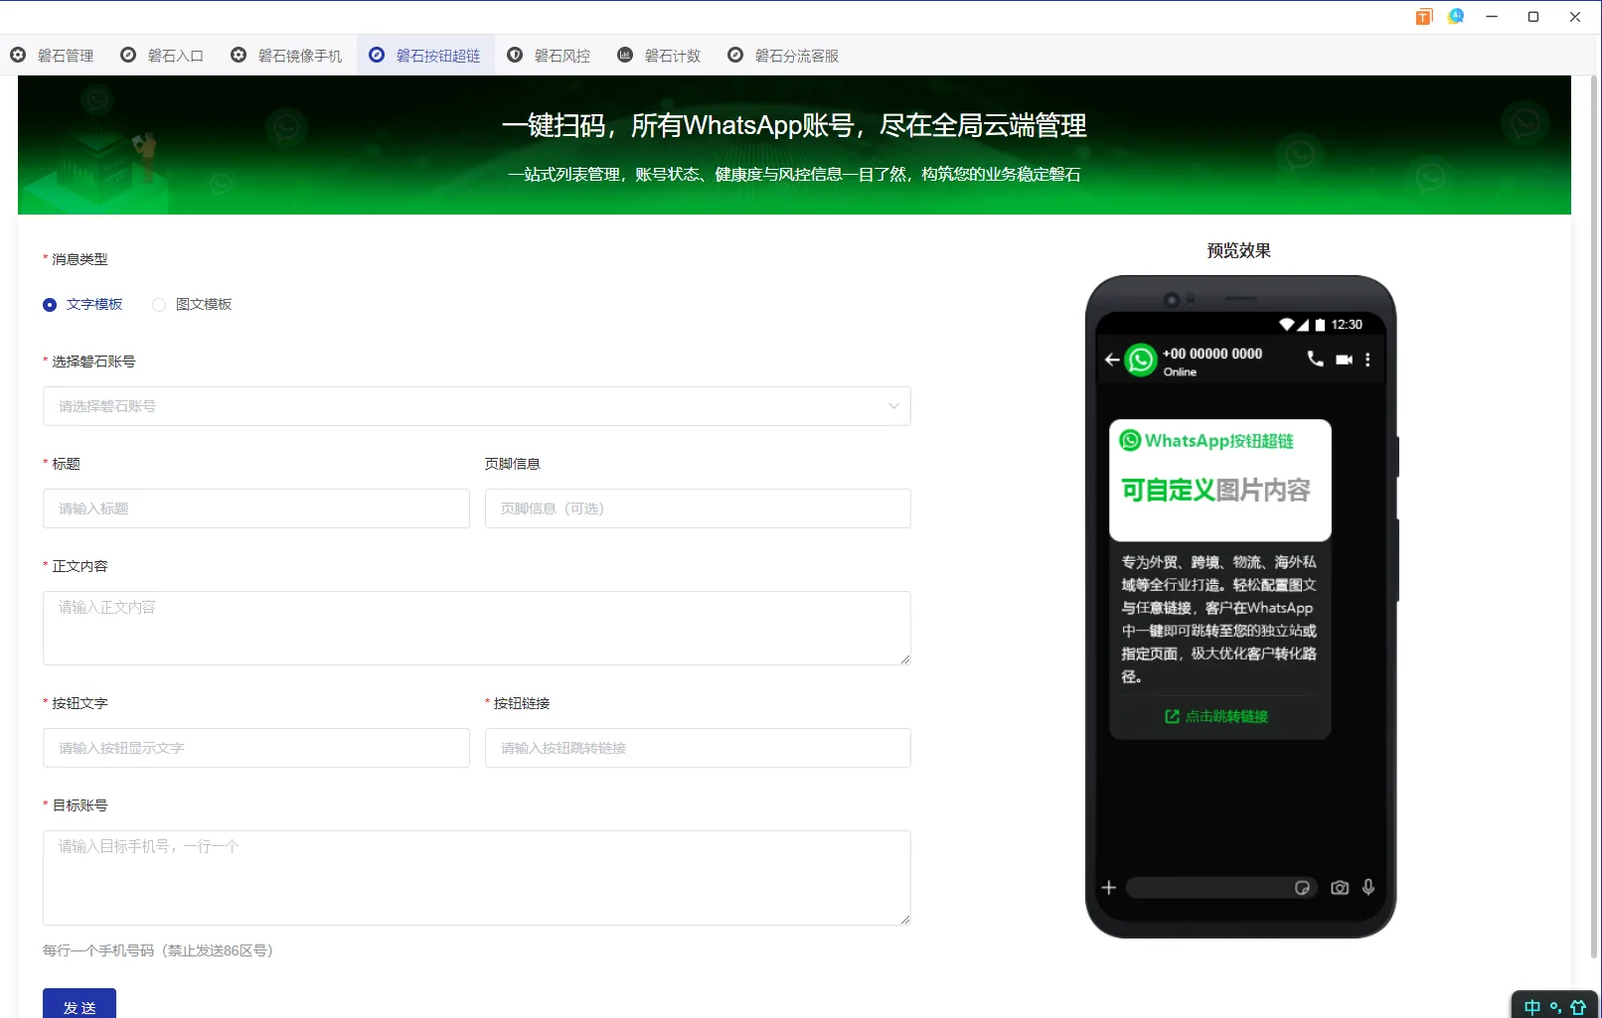
Task: Select the 图文模板 radio option
Action: tap(158, 304)
